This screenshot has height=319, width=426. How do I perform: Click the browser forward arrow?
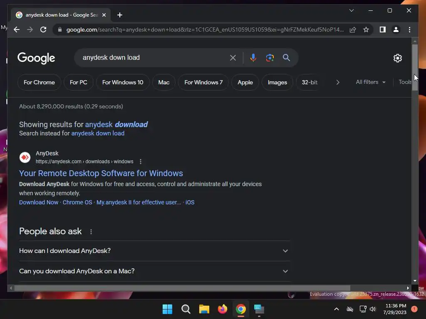coord(30,29)
